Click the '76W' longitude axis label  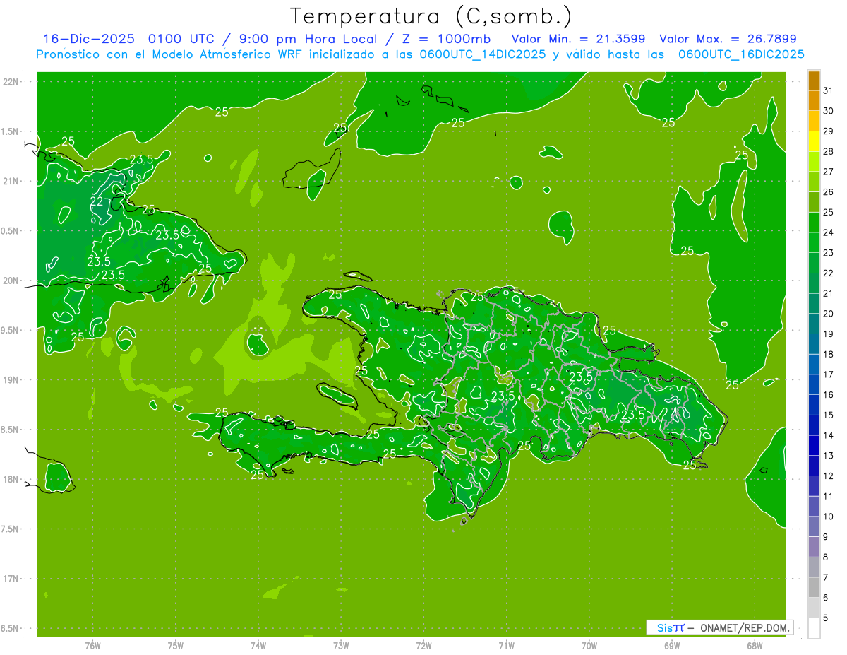(92, 646)
